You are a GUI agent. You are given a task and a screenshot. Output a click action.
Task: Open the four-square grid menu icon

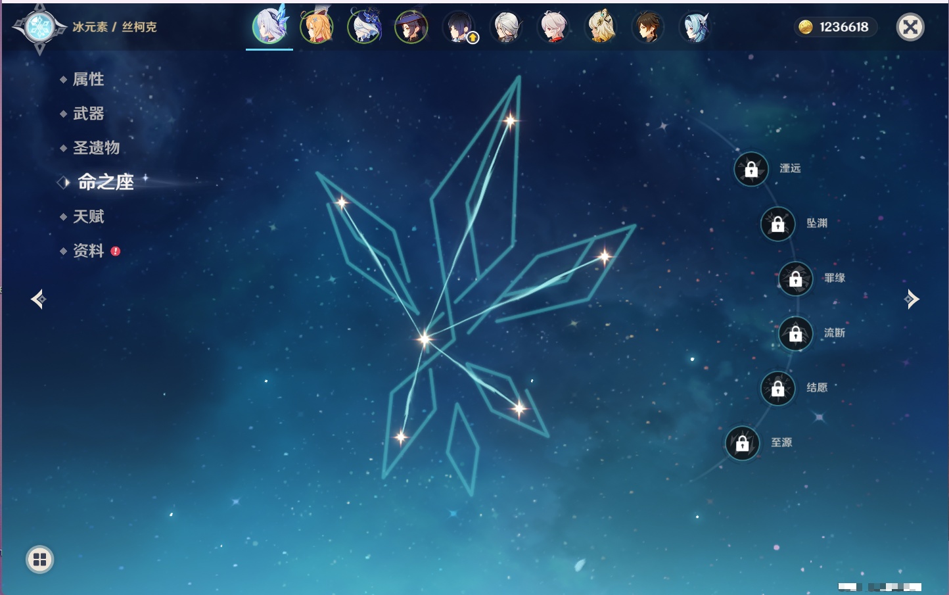pyautogui.click(x=39, y=559)
